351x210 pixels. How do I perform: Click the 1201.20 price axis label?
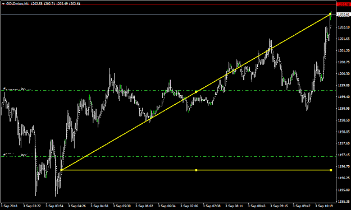(x=344, y=50)
